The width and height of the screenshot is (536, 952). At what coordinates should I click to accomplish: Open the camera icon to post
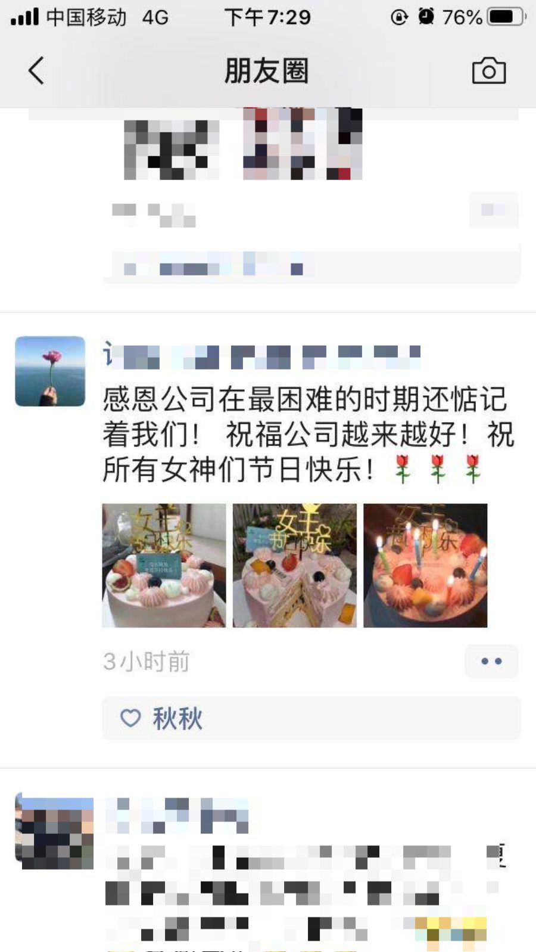(x=489, y=71)
